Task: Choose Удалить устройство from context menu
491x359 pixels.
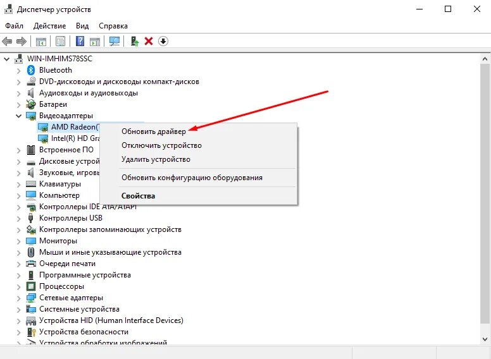Action: click(x=198, y=159)
